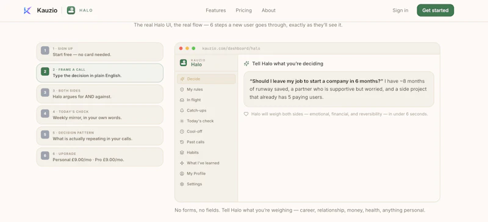Select step card Personal £9.00/mo · Pro £9.00/mo
This screenshot has width=488, height=222.
tap(99, 157)
